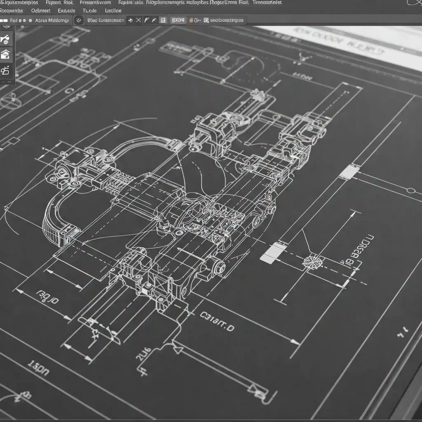Click the circular crosshair marker in the drawing
Image resolution: width=422 pixels, height=422 pixels.
click(310, 262)
